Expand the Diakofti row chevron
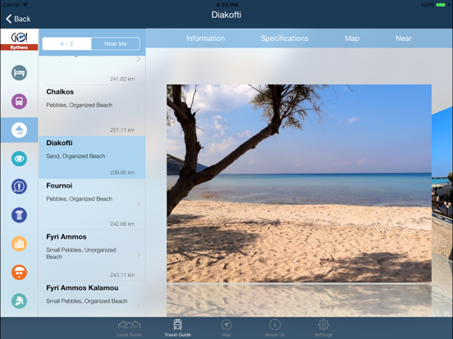This screenshot has height=339, width=453. point(139,157)
